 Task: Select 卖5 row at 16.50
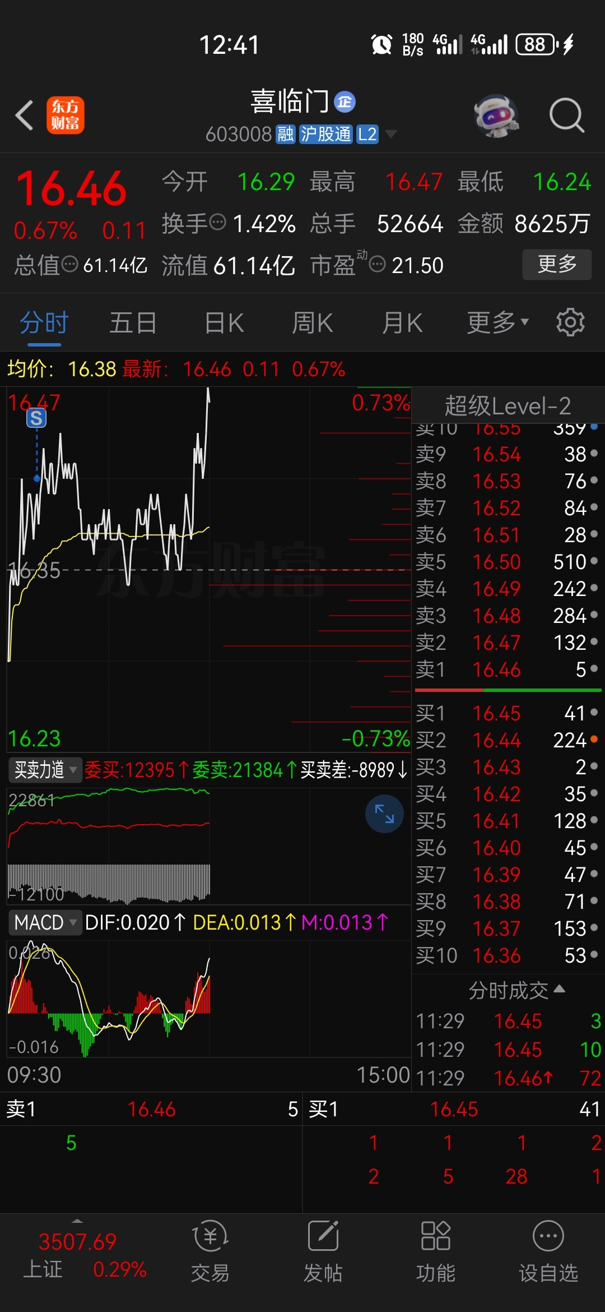[508, 562]
